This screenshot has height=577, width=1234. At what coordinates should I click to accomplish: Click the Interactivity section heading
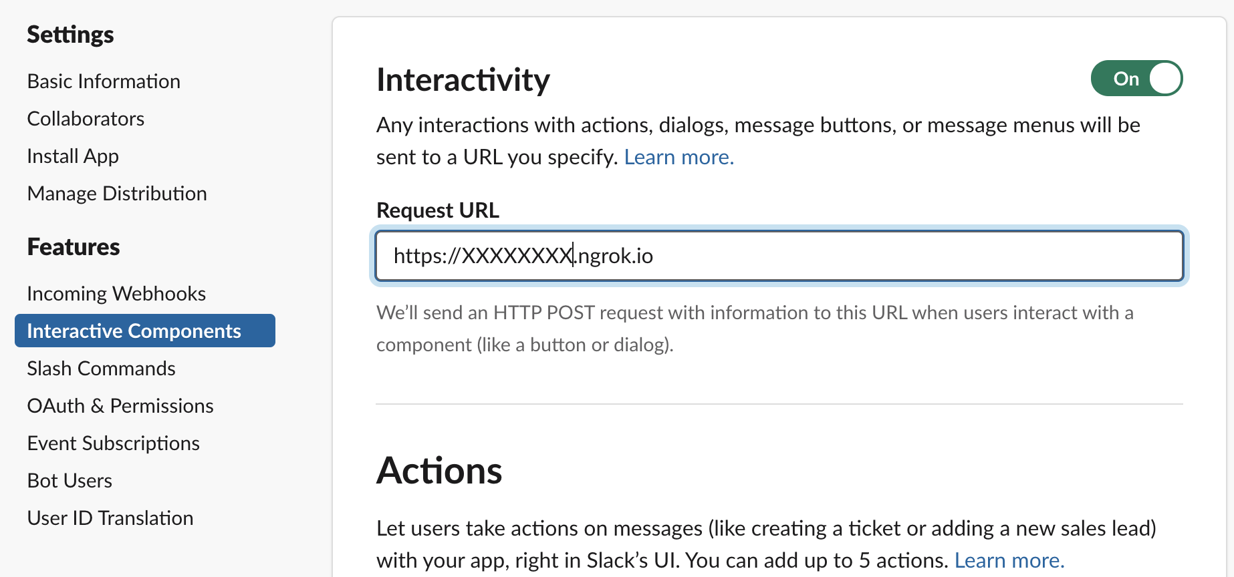pyautogui.click(x=463, y=80)
